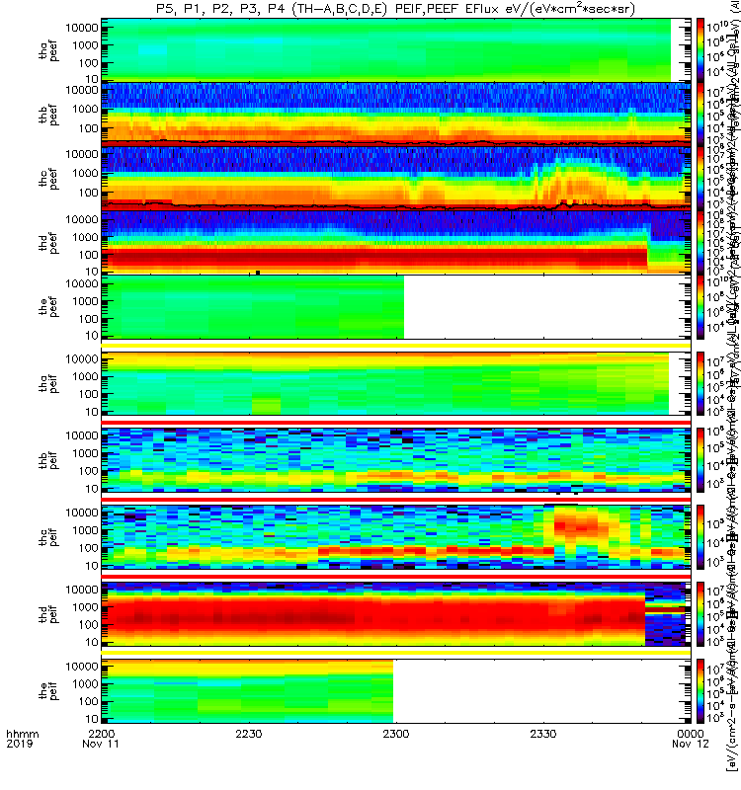Screen dimensions: 741x790
Task: Click the thb peif color scale bar
Action: [x=700, y=460]
